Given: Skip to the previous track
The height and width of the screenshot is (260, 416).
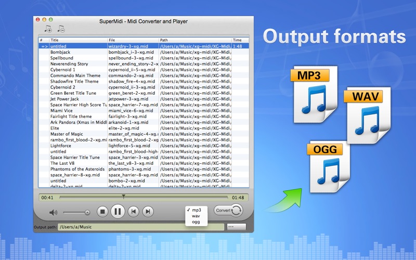Looking at the screenshot, I should pos(134,212).
